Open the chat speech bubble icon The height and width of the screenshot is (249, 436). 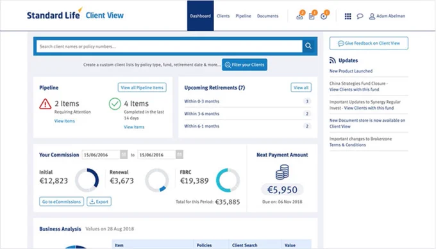tap(360, 16)
